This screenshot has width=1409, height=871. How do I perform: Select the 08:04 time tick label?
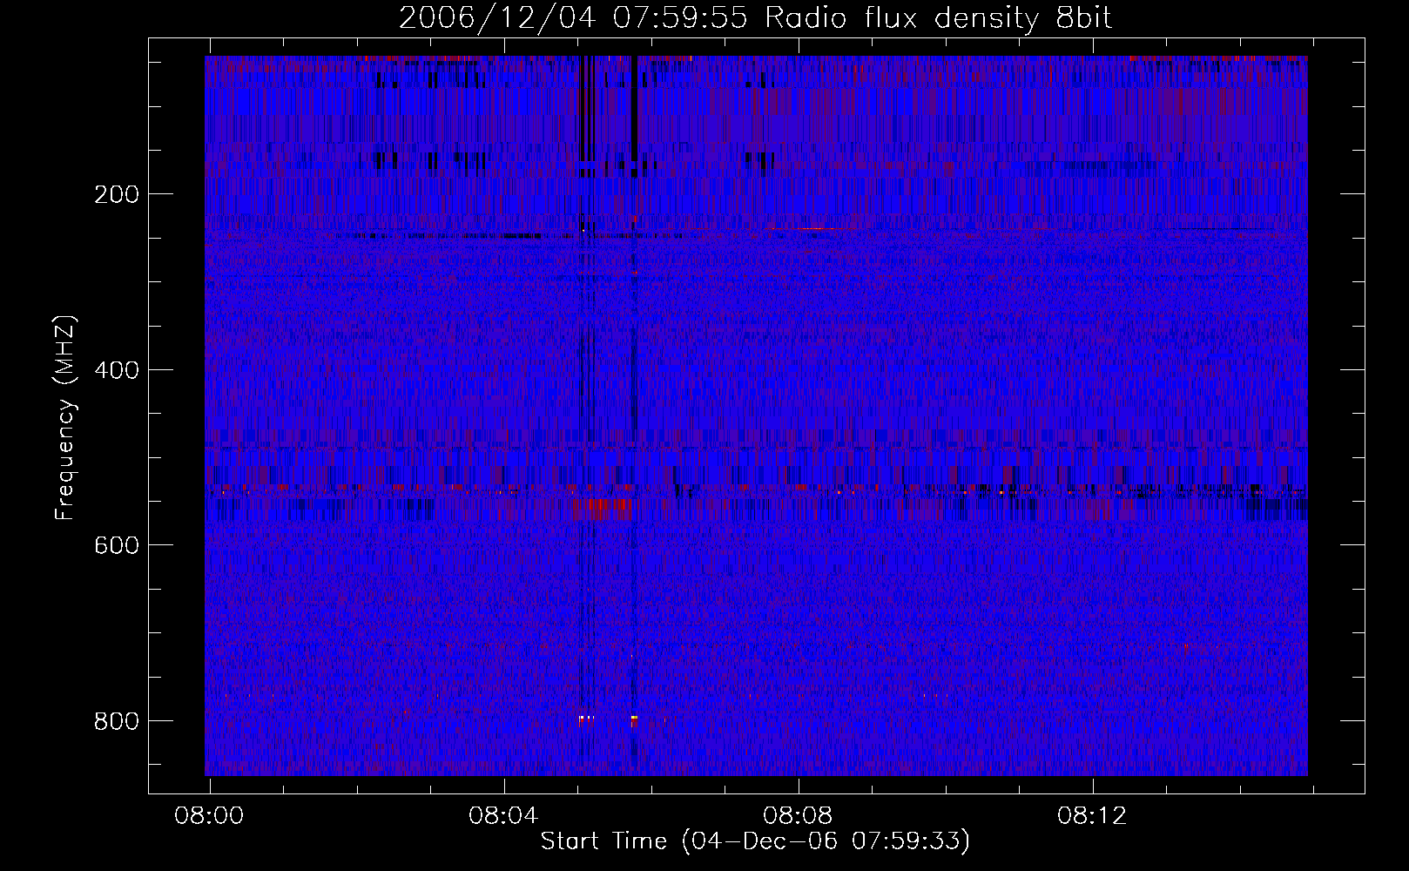point(503,816)
